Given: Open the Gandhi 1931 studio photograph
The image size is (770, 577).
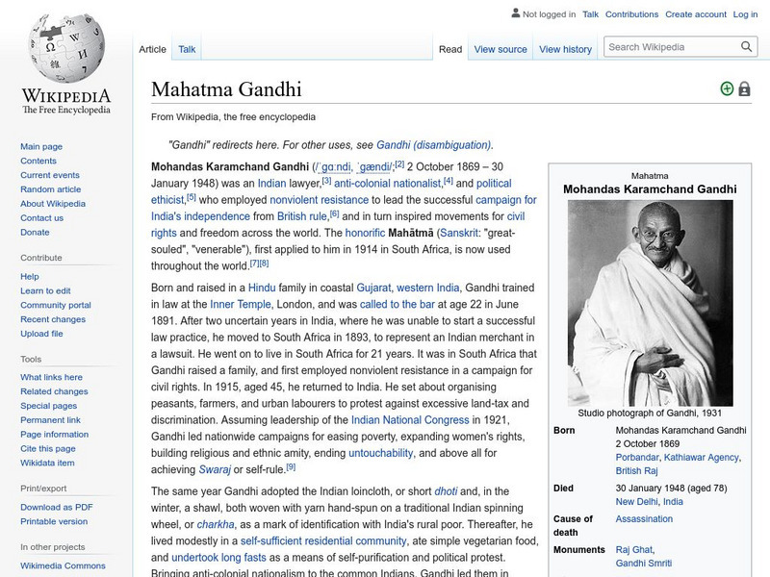Looking at the screenshot, I should (x=650, y=303).
